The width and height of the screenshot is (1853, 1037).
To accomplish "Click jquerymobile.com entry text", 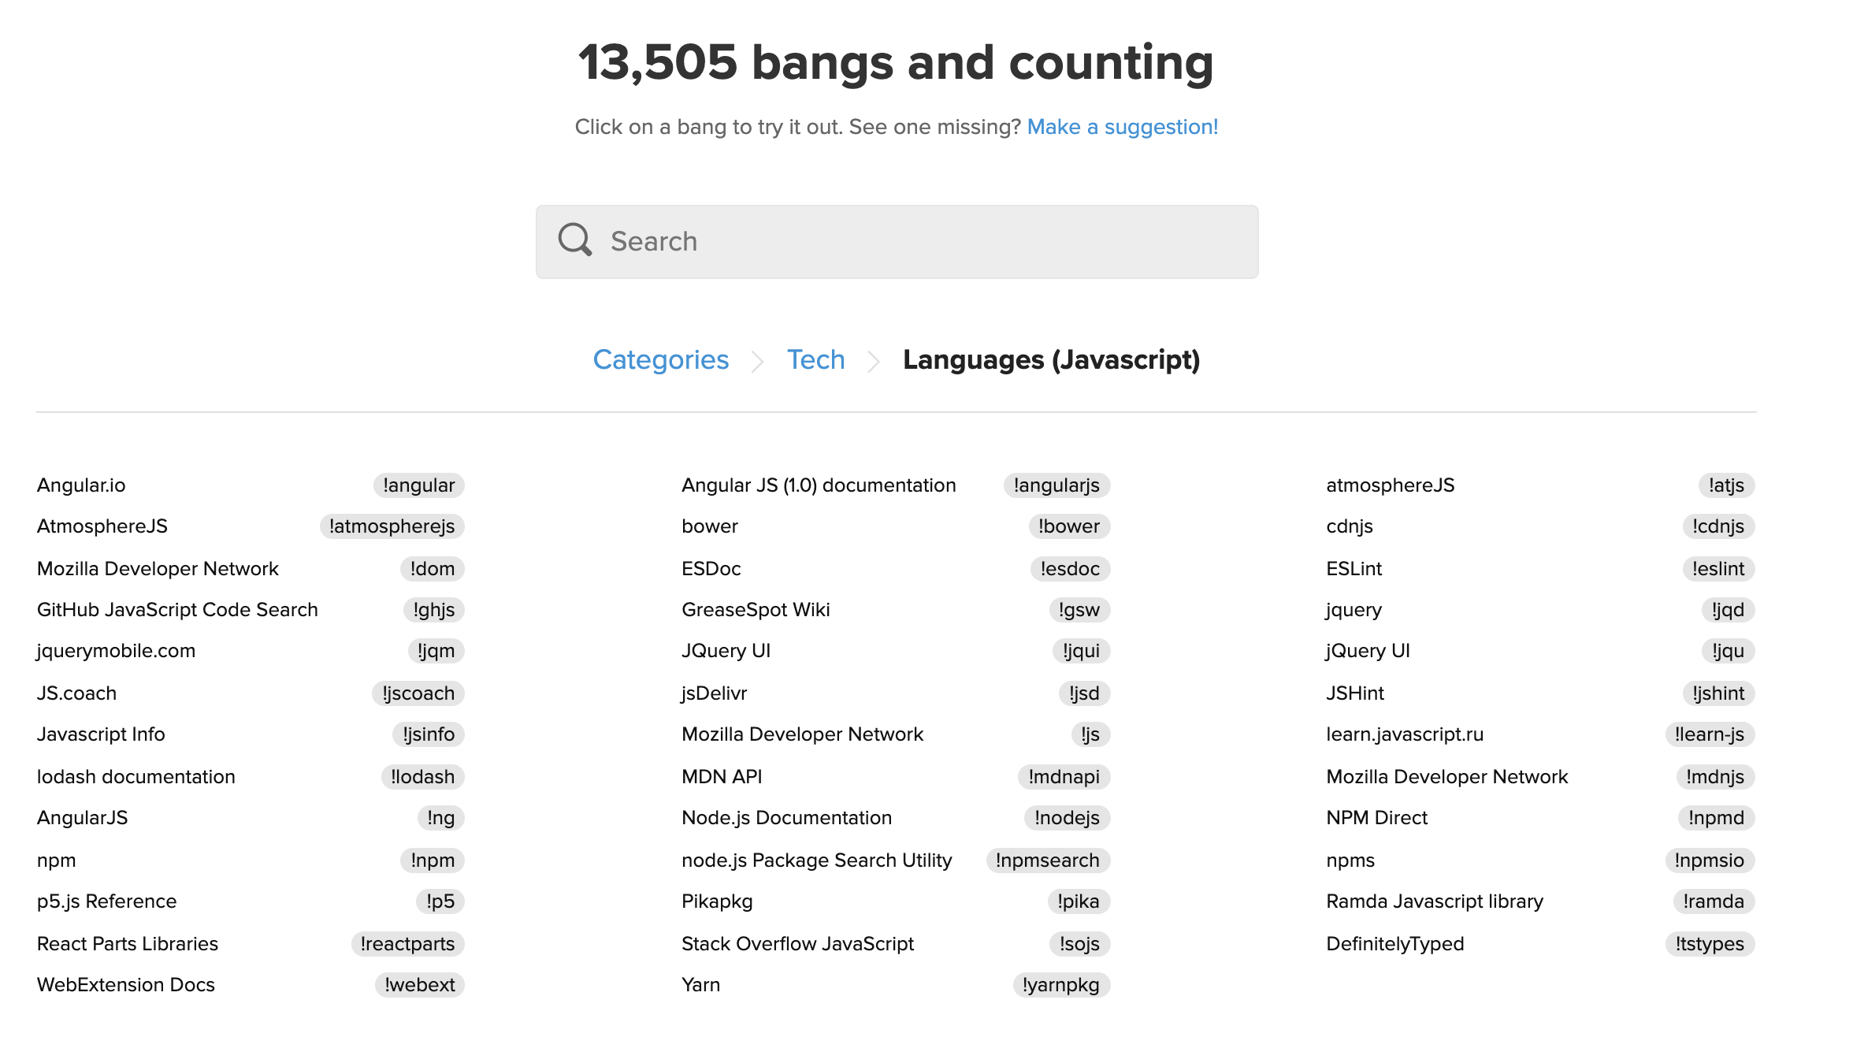I will [x=116, y=651].
